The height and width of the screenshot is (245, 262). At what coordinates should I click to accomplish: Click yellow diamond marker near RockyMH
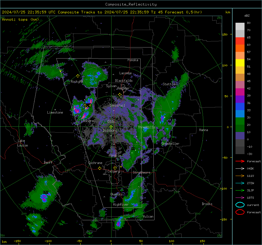click(78, 76)
